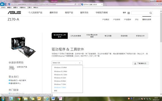Click the Refresh icon in address bar

click(79, 4)
